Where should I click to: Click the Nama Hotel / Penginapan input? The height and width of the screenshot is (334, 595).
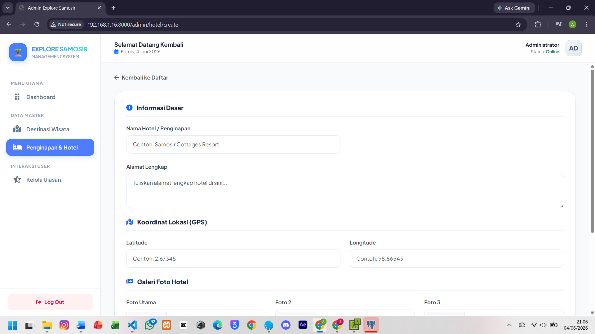(x=233, y=145)
